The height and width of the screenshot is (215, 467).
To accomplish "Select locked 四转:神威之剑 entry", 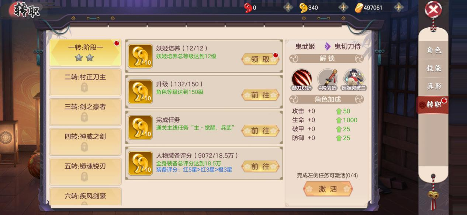I will coord(85,142).
